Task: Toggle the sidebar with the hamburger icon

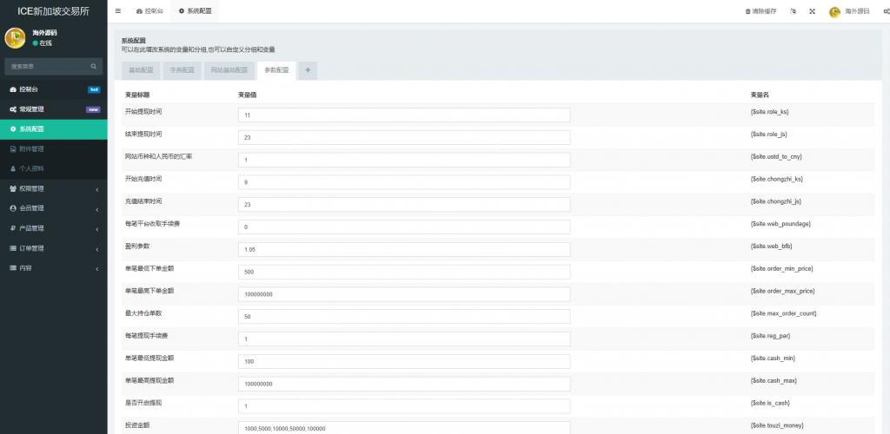Action: pos(118,11)
